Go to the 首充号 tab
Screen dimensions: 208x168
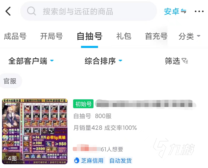156,36
